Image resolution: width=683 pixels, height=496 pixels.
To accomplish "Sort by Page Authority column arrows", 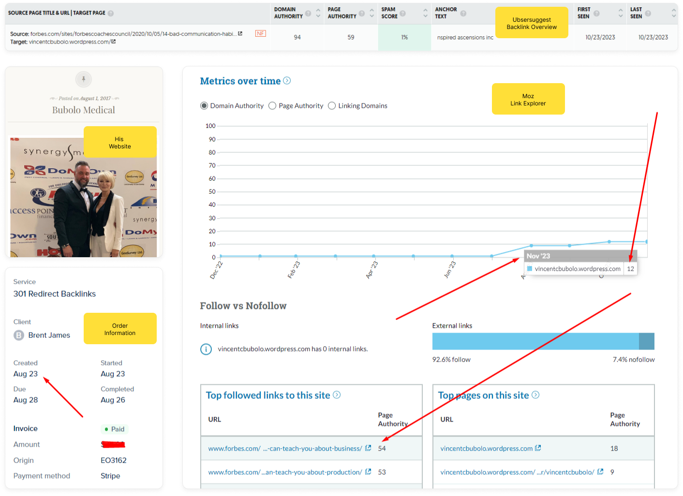I will [x=371, y=13].
